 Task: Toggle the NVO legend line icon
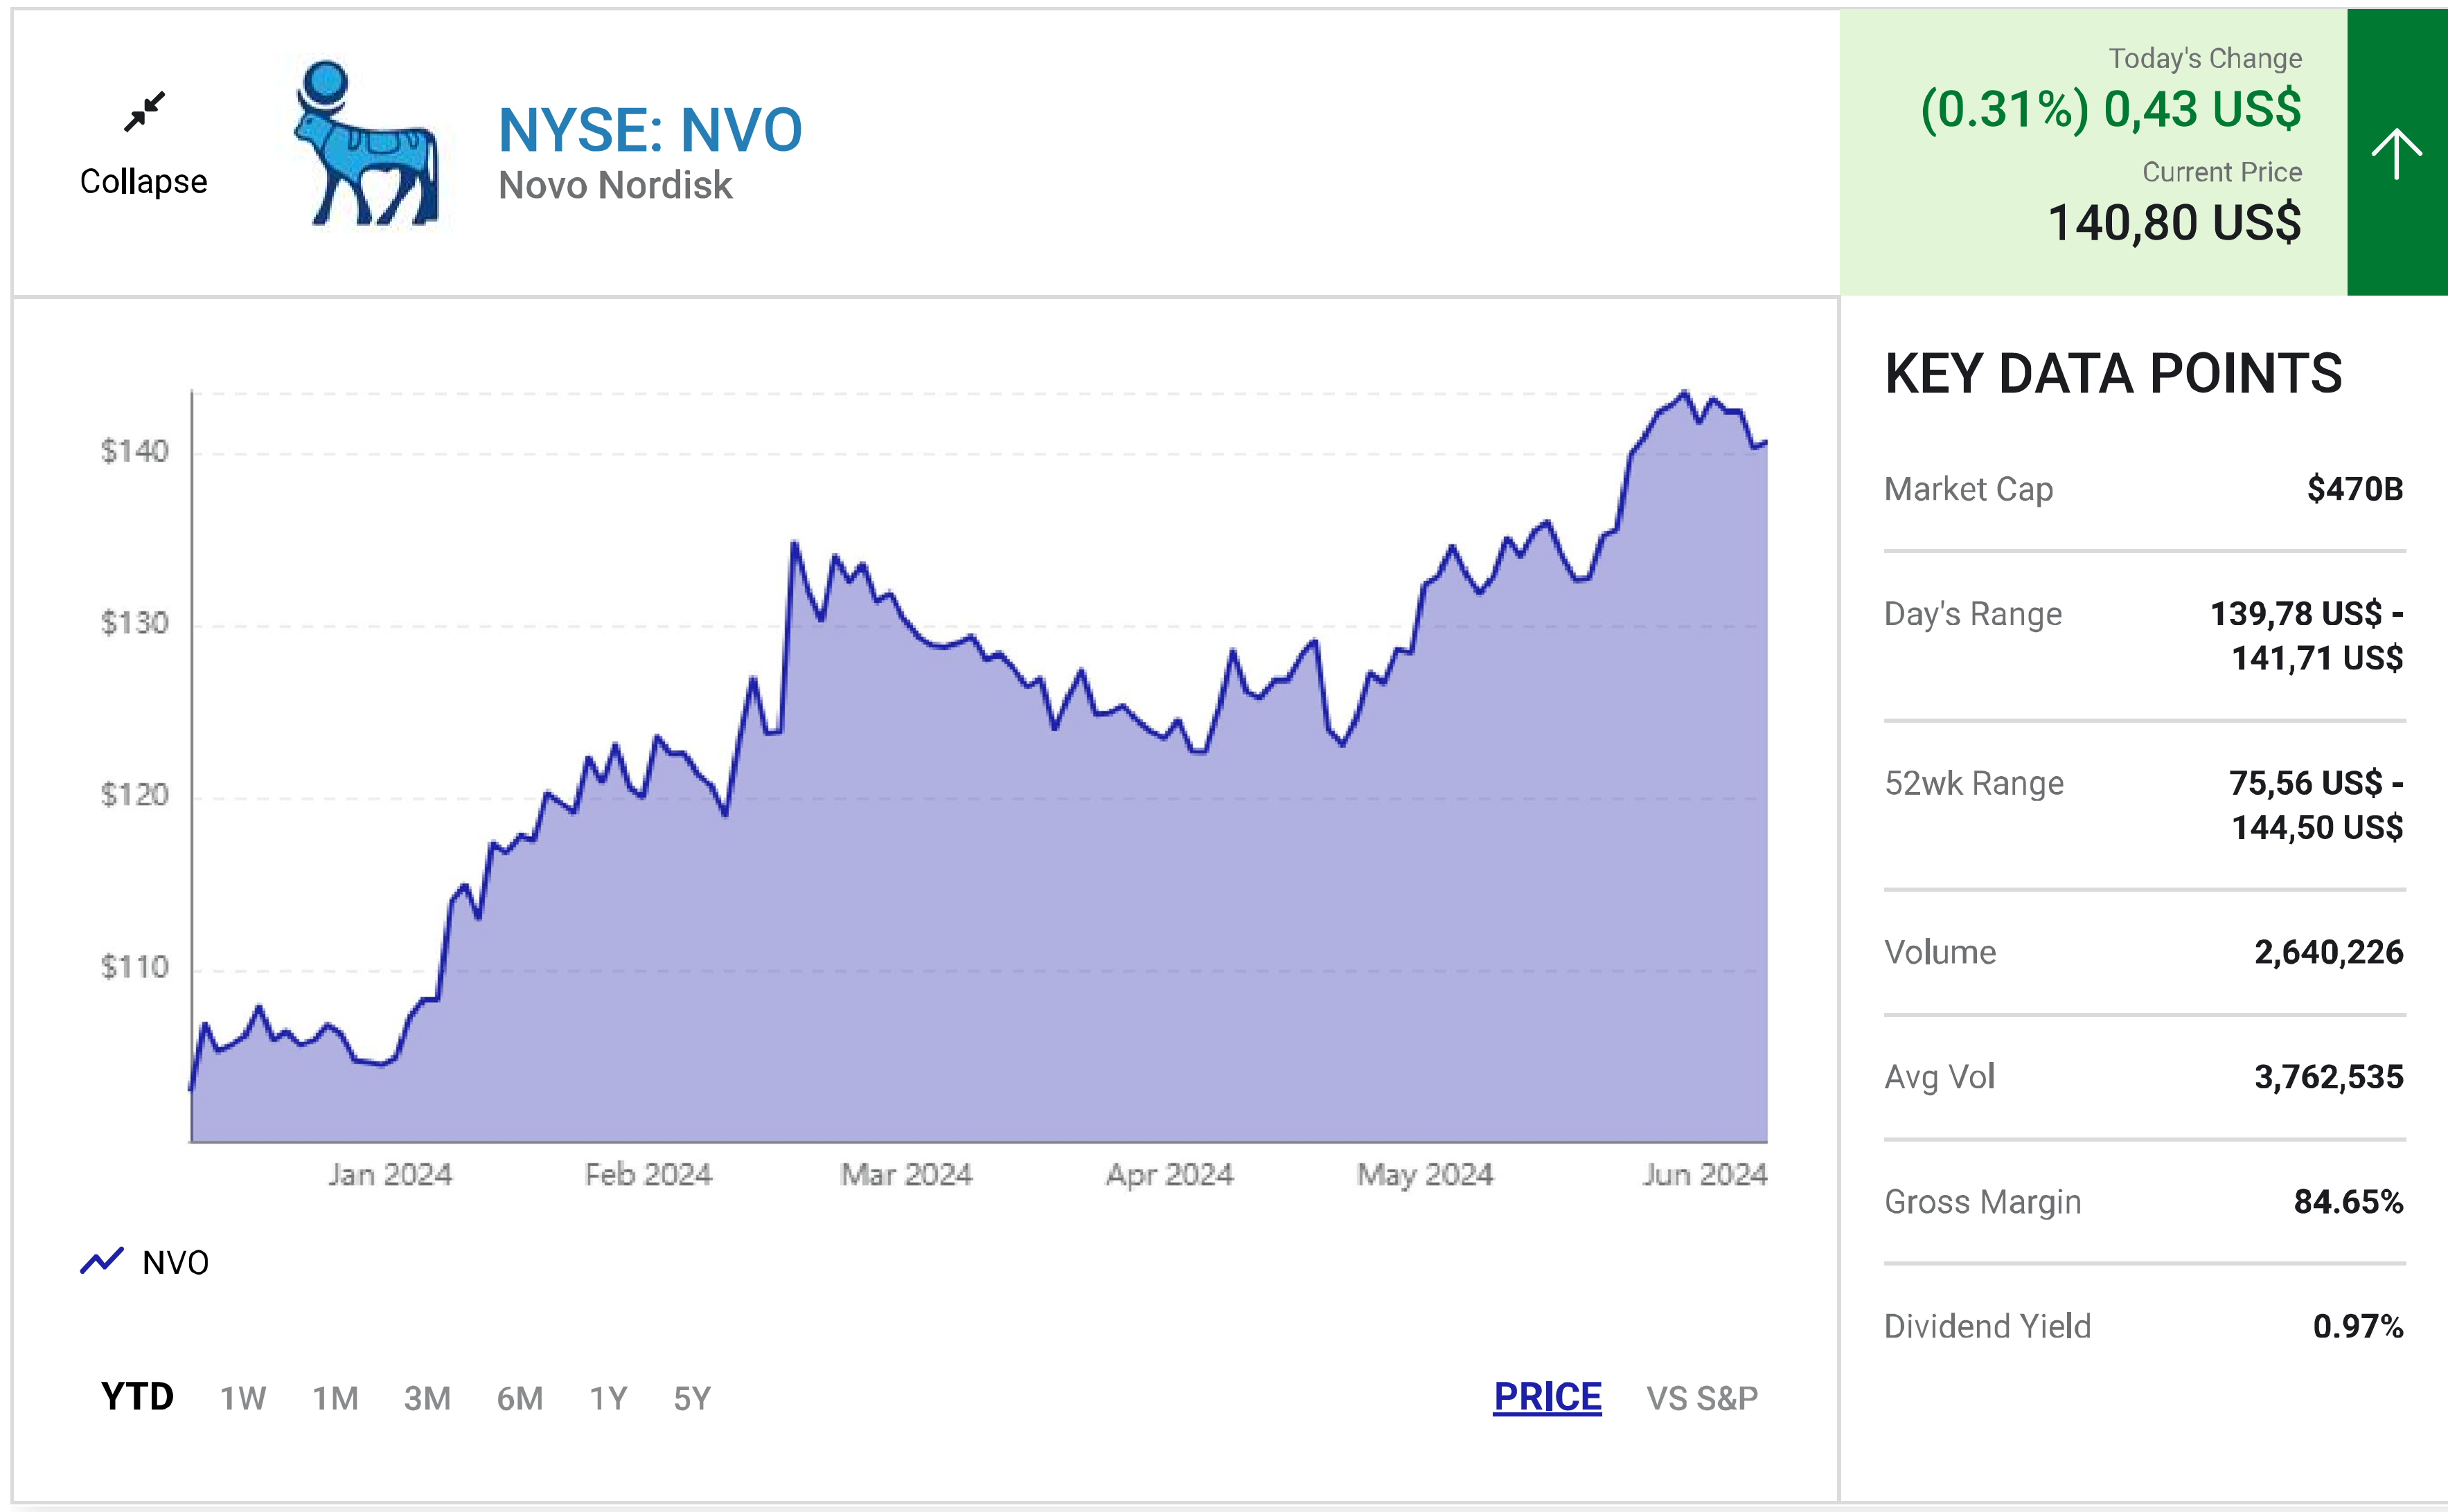click(101, 1261)
